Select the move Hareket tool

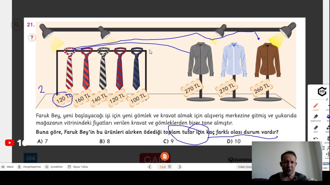327,155
